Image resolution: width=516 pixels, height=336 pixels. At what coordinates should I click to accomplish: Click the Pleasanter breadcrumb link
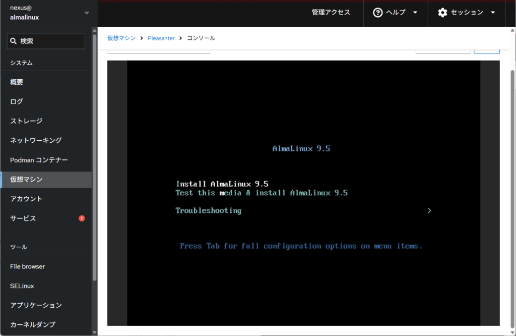click(x=161, y=38)
